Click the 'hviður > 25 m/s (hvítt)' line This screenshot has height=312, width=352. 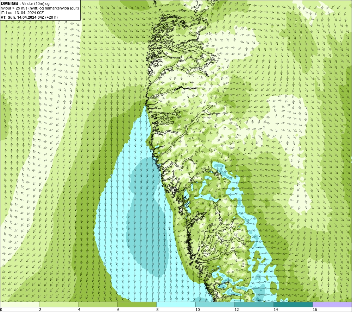point(19,8)
